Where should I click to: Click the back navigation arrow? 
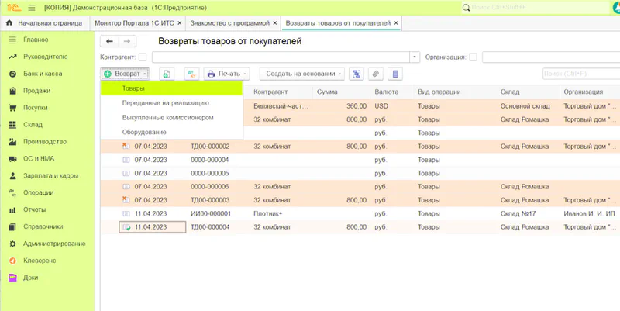coord(110,41)
